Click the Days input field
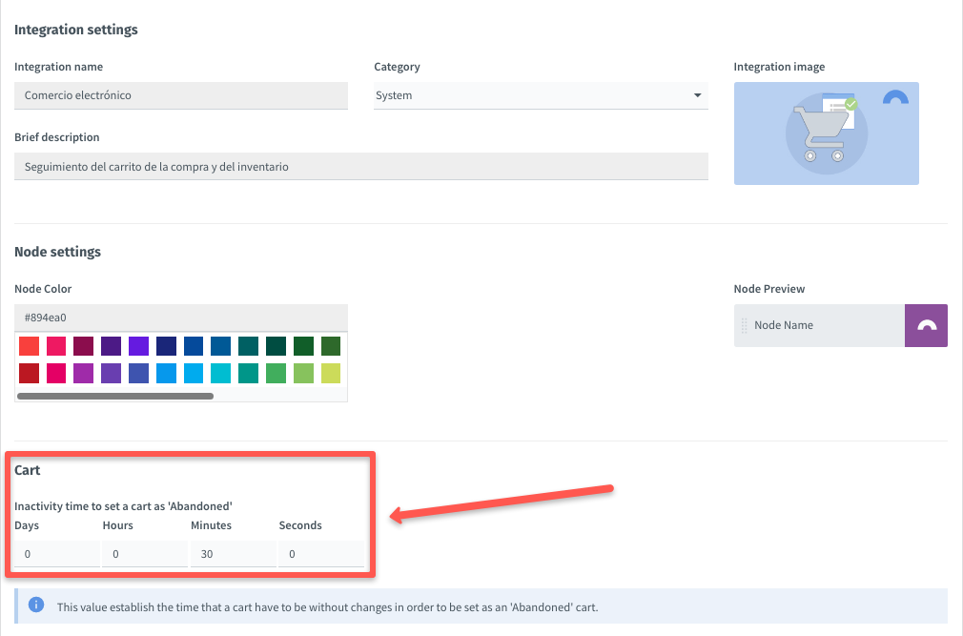This screenshot has height=636, width=963. pyautogui.click(x=57, y=554)
